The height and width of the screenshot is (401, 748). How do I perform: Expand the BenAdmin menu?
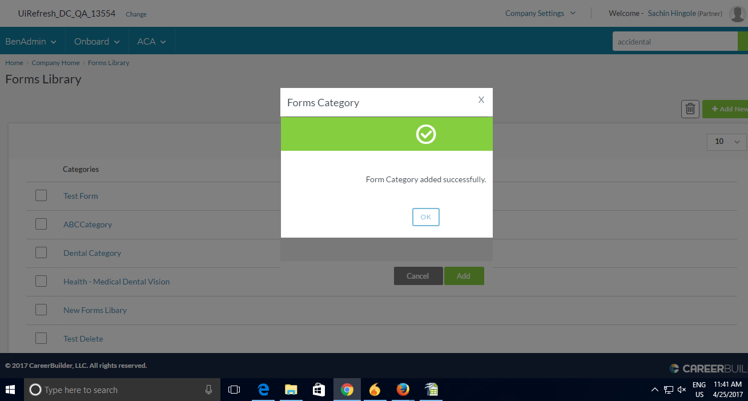click(x=31, y=42)
